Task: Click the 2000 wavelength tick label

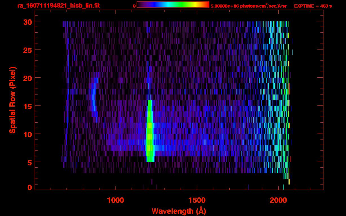Action: pyautogui.click(x=278, y=200)
